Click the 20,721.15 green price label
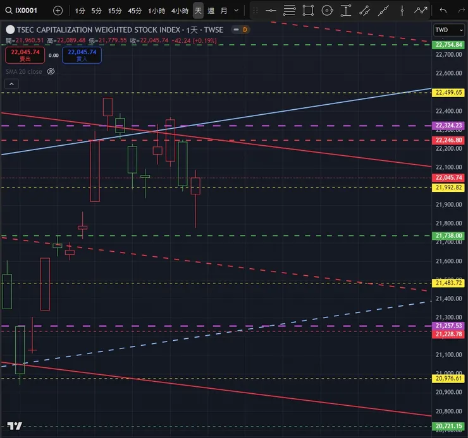The height and width of the screenshot is (438, 468). click(x=448, y=426)
